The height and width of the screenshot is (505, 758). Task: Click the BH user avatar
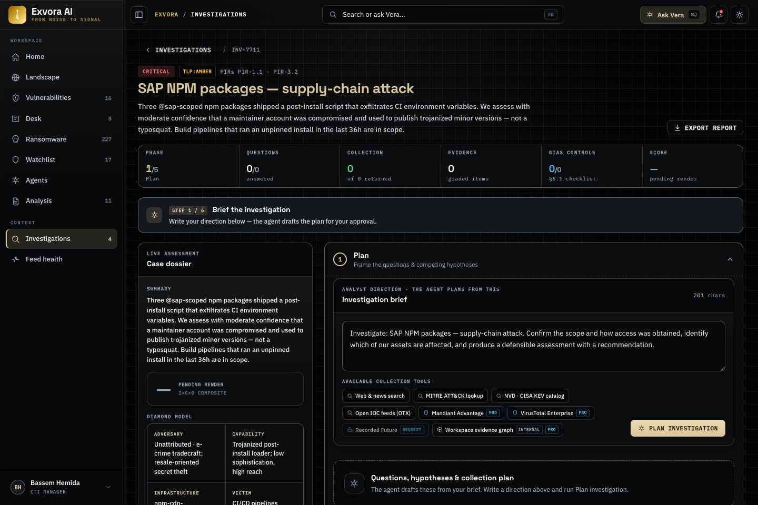[x=18, y=487]
